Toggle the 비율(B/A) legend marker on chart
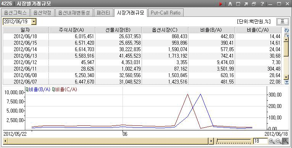Viewport: 292px width, 148px height. click(x=27, y=90)
